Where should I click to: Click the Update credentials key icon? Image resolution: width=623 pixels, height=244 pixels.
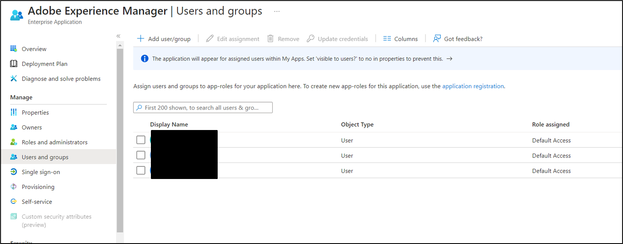pyautogui.click(x=311, y=38)
